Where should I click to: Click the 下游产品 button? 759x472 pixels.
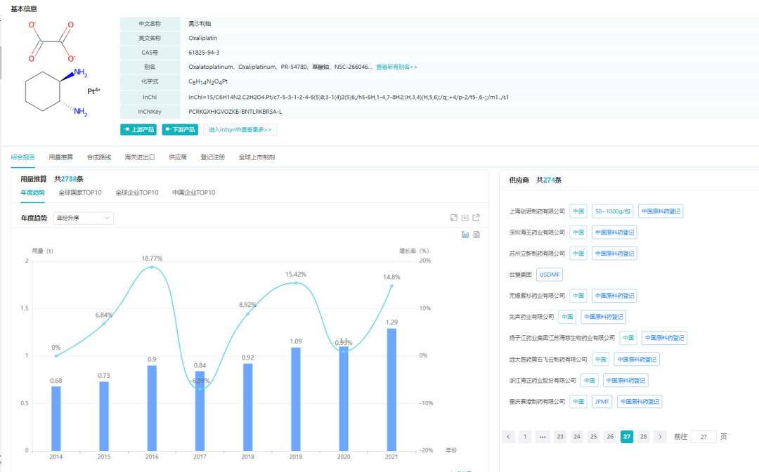180,129
